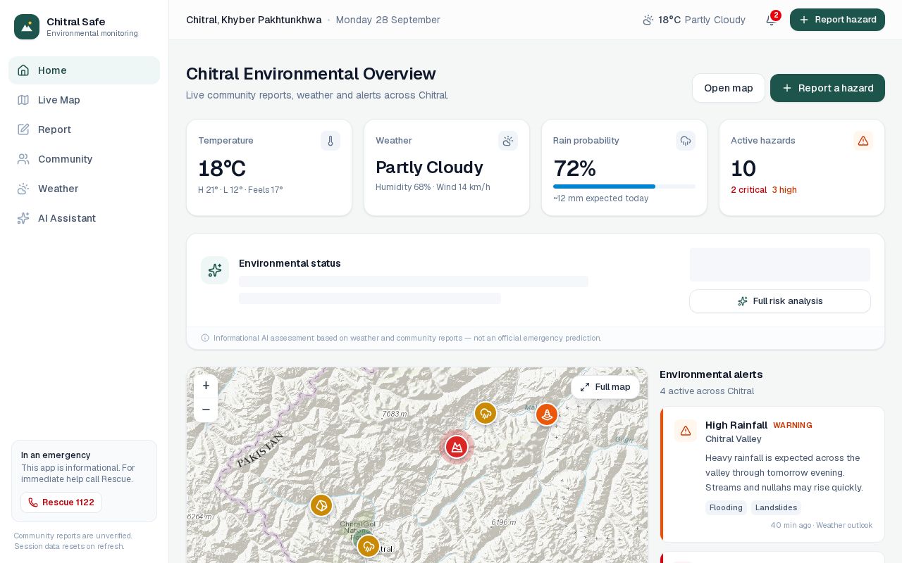Click the Open map button
This screenshot has width=902, height=563.
tap(729, 88)
